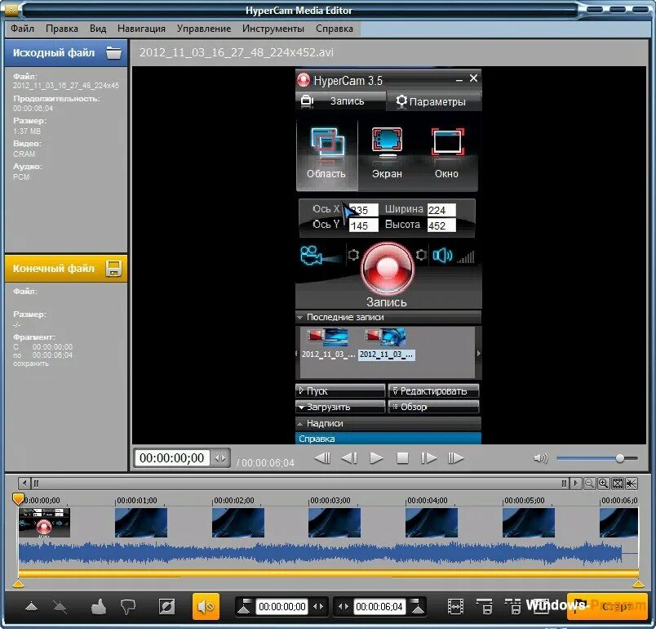This screenshot has width=656, height=629.
Task: Click the open-folder icon beside Исходный файл
Action: point(113,53)
